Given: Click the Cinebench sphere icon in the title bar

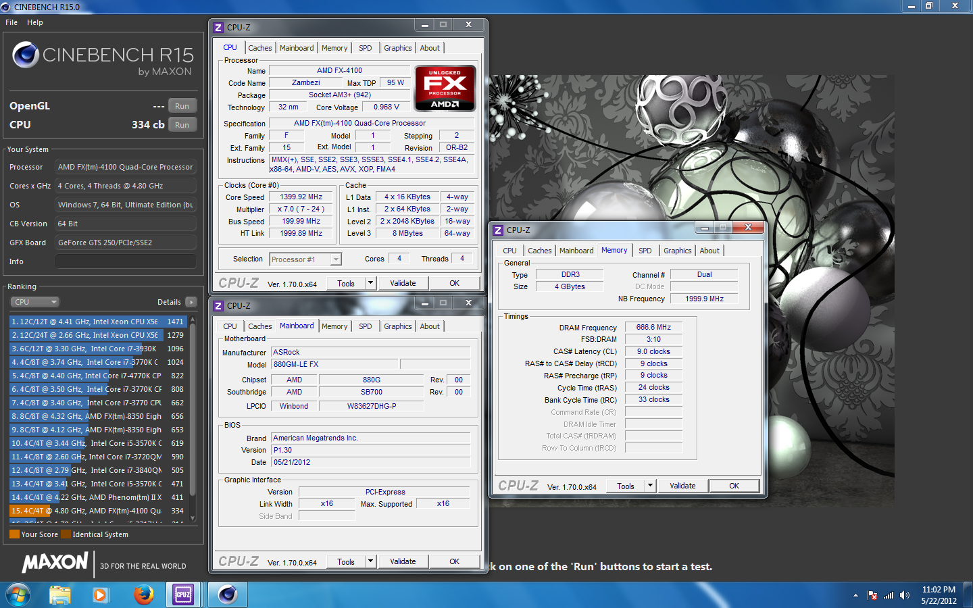Looking at the screenshot, I should [5, 7].
